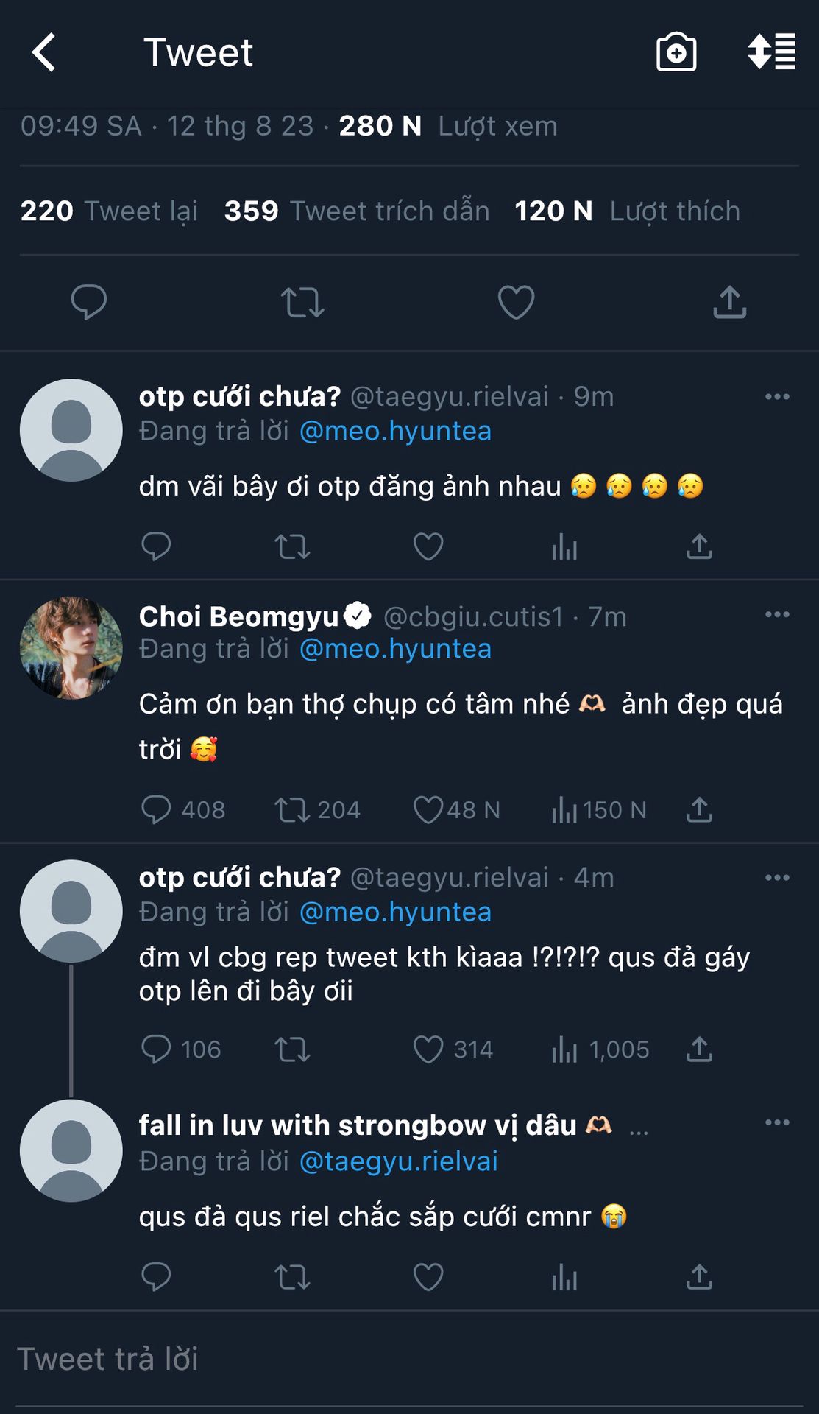
Task: Open more options on 'dm vãi bây ơi' reply
Action: tap(777, 396)
